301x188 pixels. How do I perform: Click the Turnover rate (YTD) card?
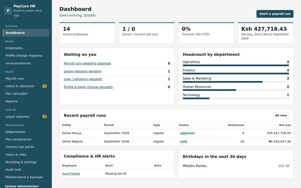(206, 33)
